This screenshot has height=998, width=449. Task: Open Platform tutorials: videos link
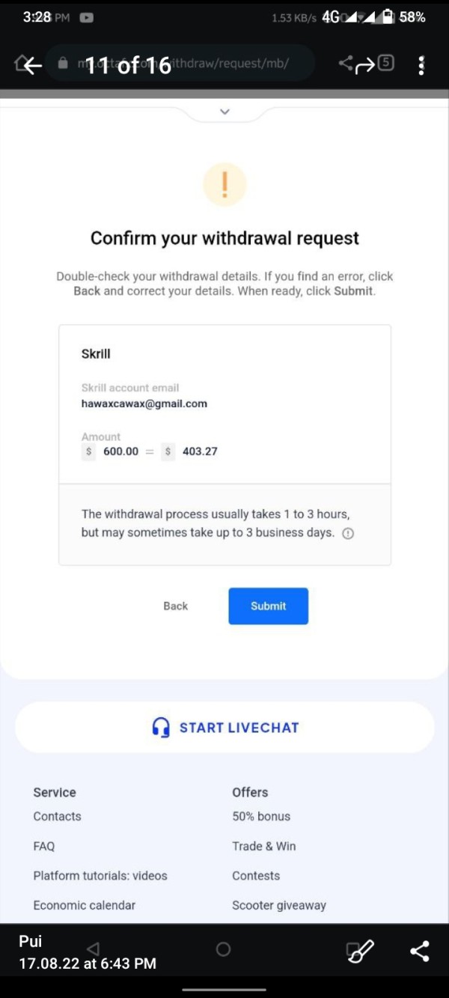[100, 875]
